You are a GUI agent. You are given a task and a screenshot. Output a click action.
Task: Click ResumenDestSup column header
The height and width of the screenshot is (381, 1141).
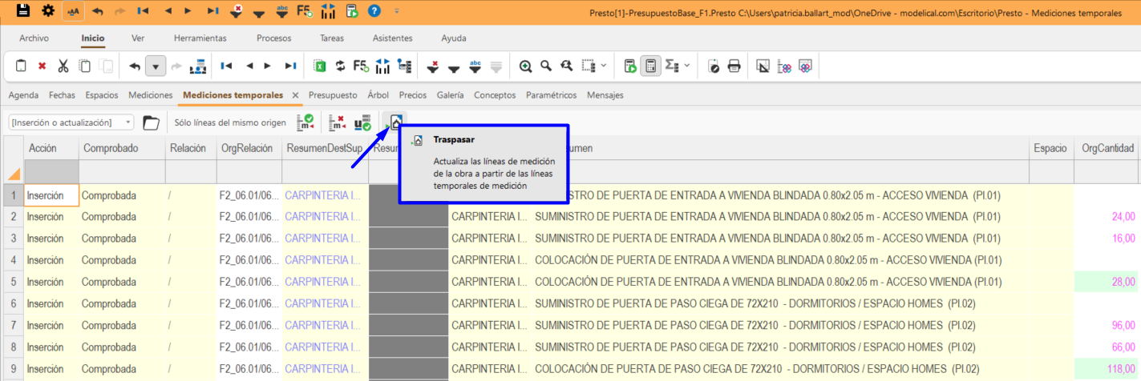(x=324, y=148)
